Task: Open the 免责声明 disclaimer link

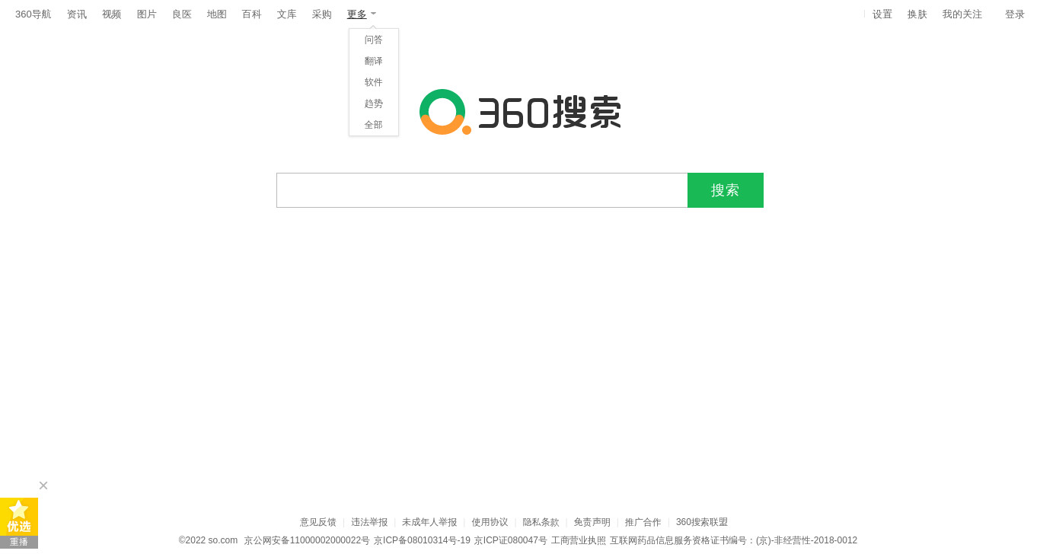Action: click(x=592, y=522)
